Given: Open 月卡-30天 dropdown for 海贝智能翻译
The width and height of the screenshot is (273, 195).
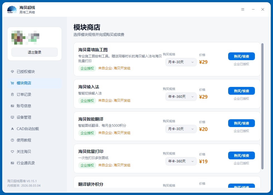Looking at the screenshot, I should tap(181, 129).
